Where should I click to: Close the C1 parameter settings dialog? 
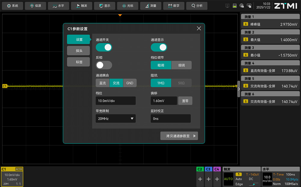[x=199, y=28]
